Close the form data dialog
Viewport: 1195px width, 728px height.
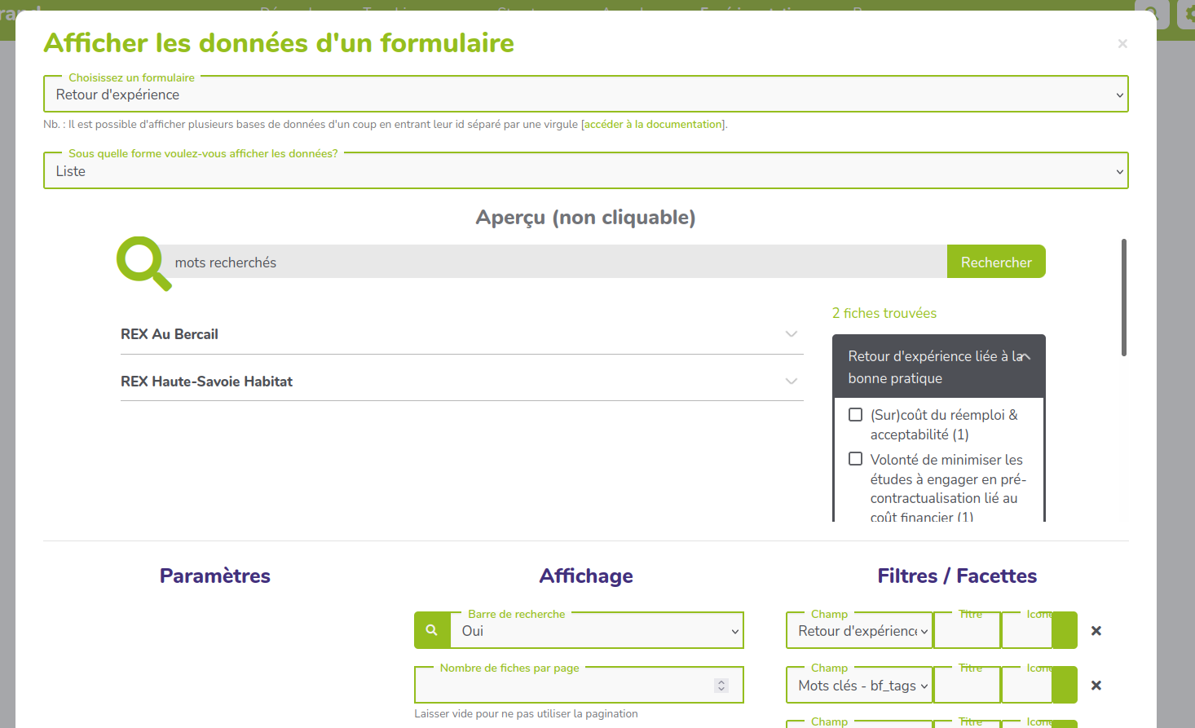click(x=1122, y=44)
